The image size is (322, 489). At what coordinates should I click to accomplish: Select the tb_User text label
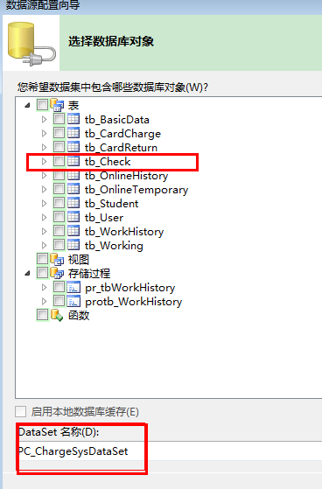[x=104, y=218]
